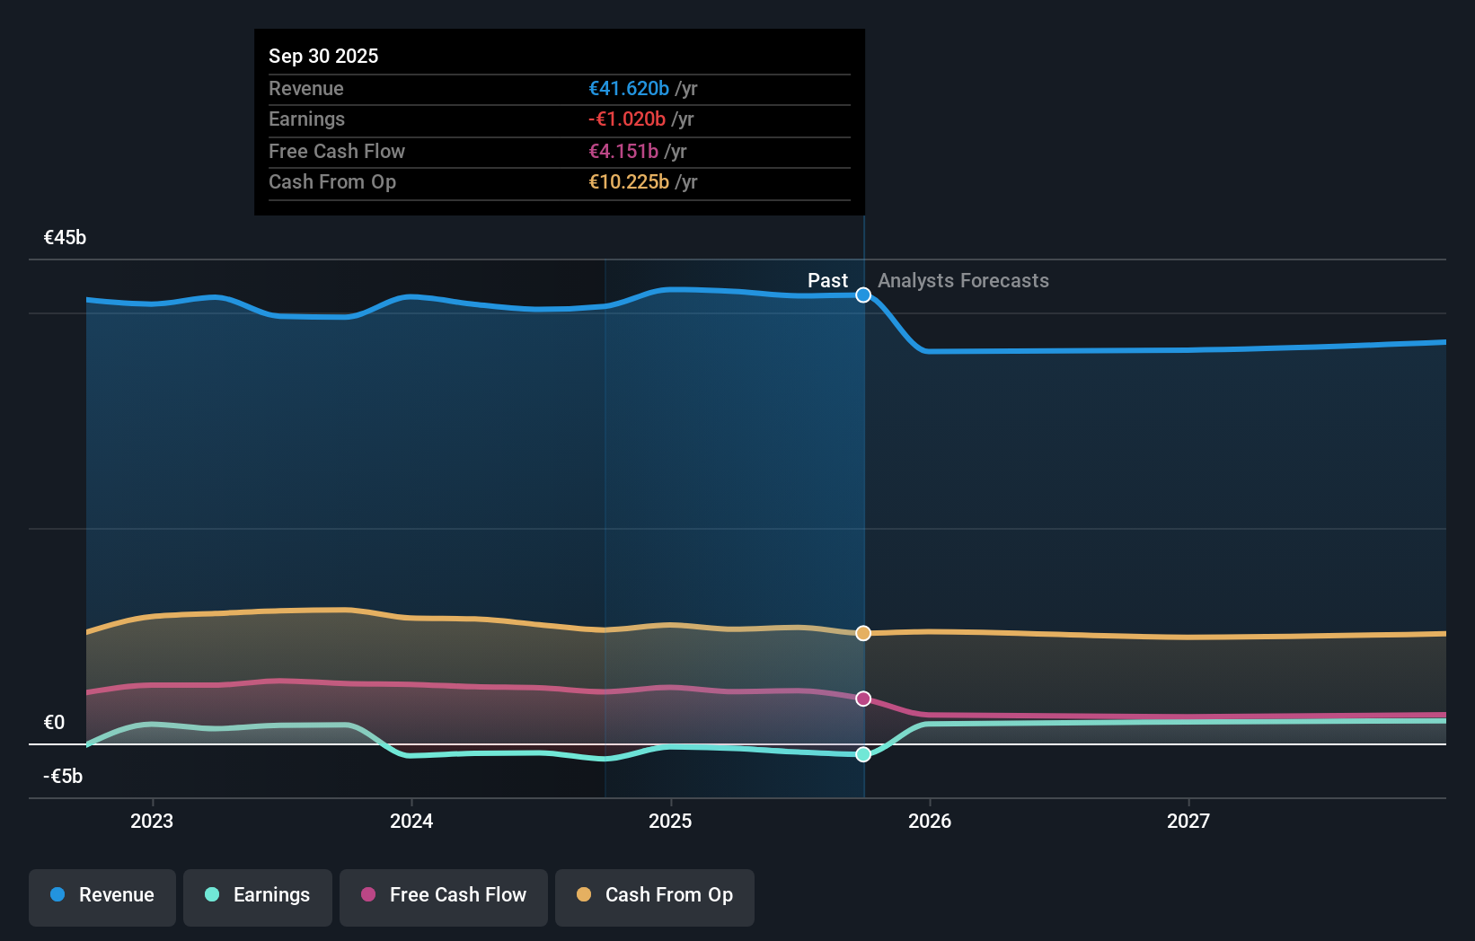Select the Cash From Op data point marker

click(863, 633)
